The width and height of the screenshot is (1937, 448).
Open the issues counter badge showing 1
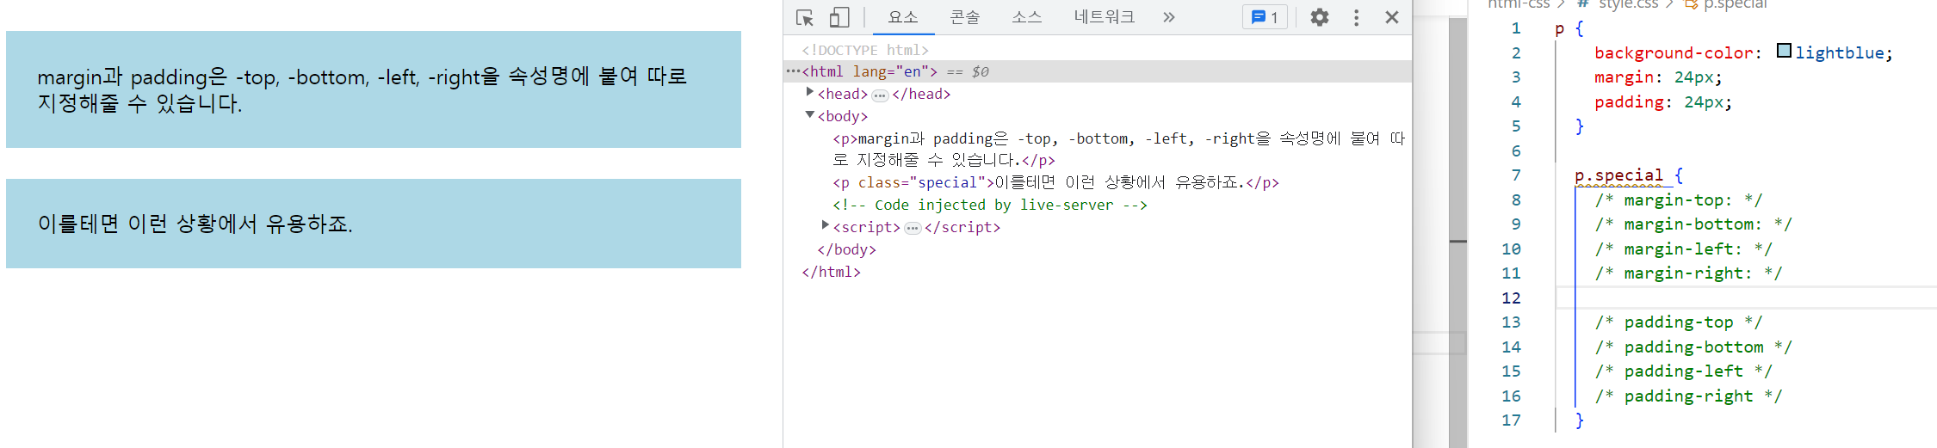(1265, 17)
